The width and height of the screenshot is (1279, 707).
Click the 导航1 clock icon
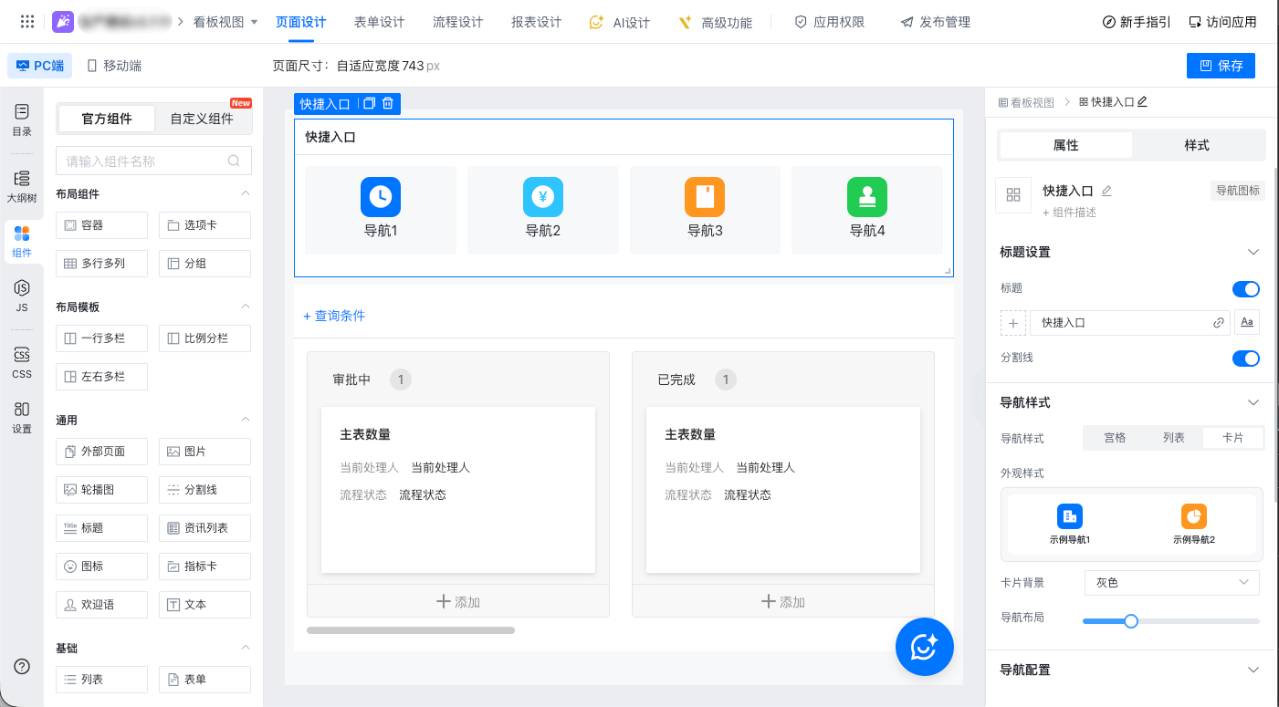381,196
